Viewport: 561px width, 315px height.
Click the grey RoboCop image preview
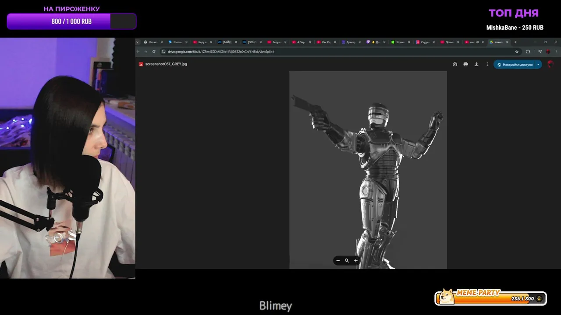point(368,170)
